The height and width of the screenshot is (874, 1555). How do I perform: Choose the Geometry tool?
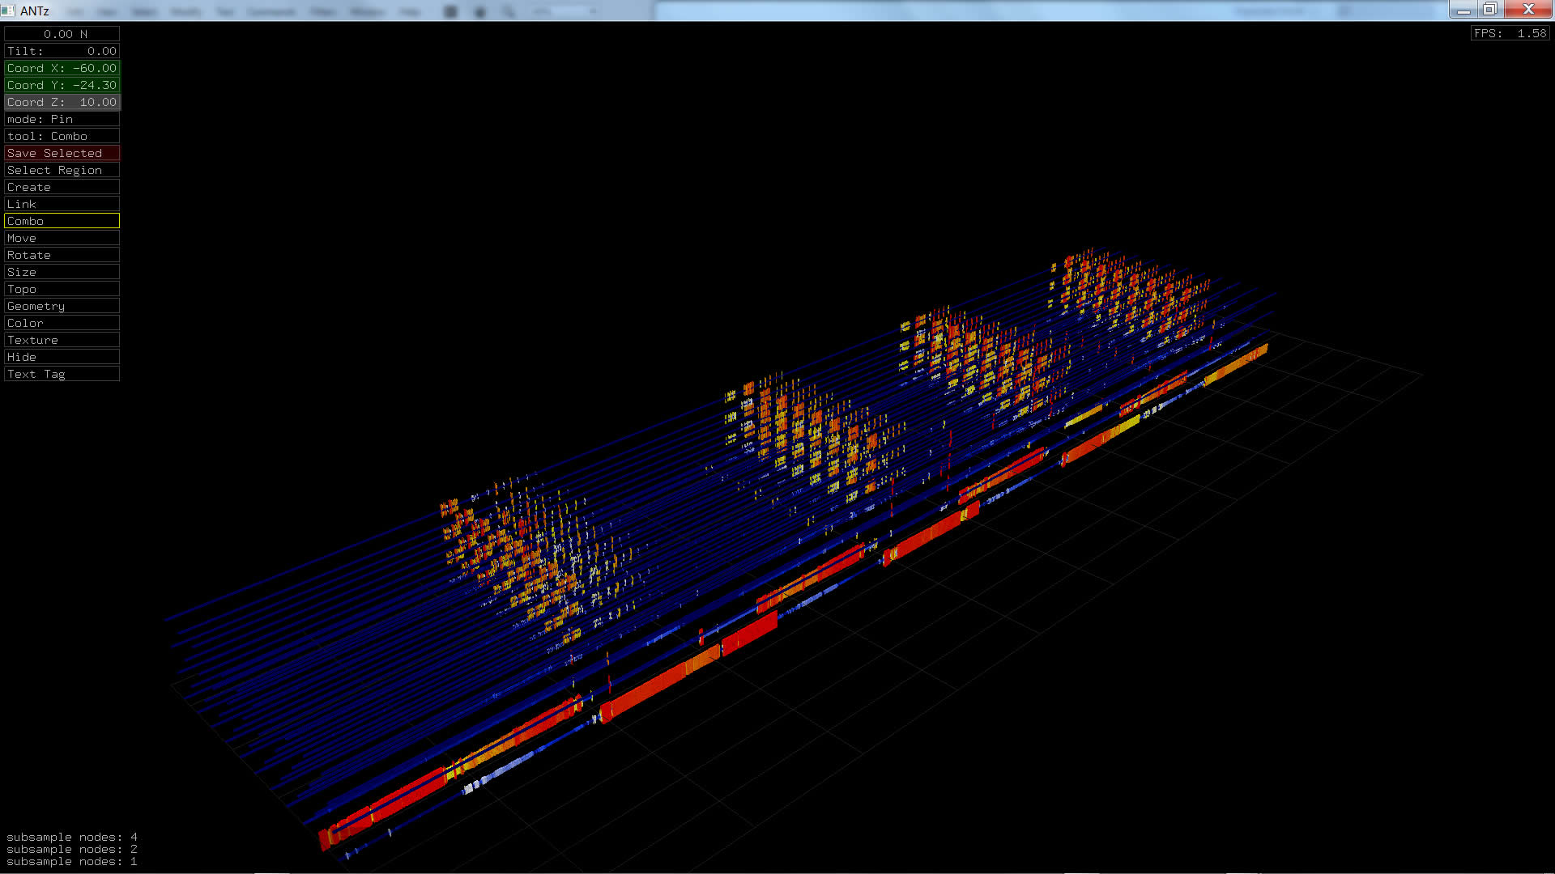62,306
